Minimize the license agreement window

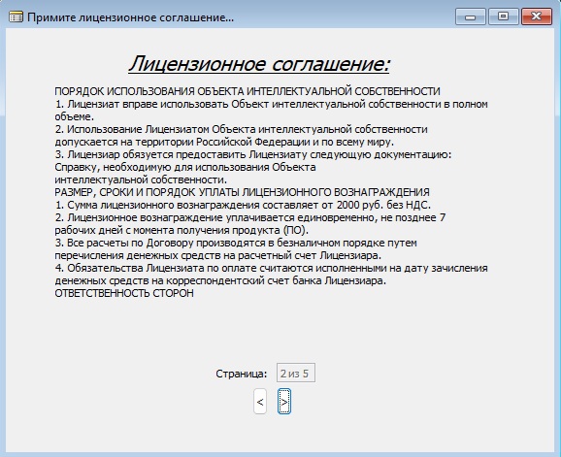point(470,16)
